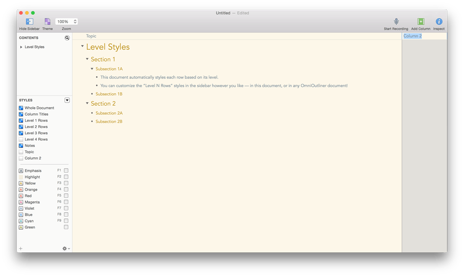
Task: Click the Cyan style icon
Action: 21,221
